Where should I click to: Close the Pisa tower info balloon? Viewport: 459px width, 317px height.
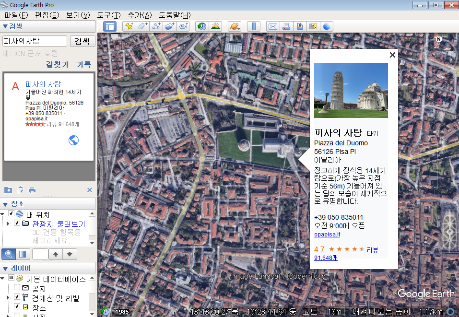392,55
